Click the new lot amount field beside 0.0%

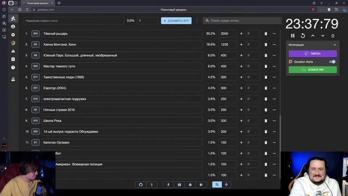tap(147, 21)
